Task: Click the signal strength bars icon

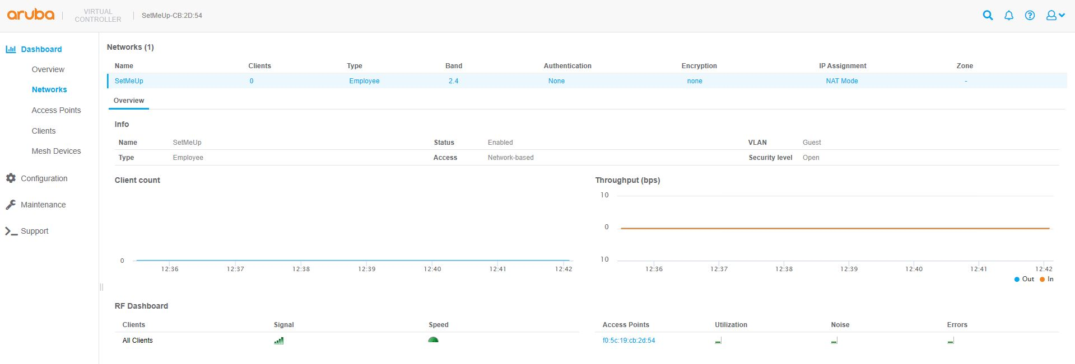Action: coord(279,340)
